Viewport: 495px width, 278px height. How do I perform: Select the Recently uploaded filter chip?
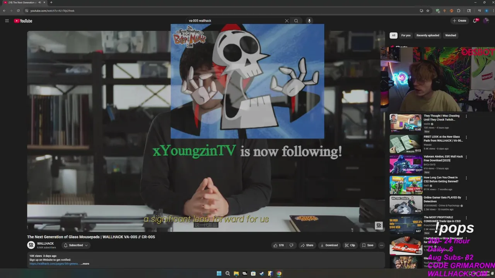tap(428, 36)
